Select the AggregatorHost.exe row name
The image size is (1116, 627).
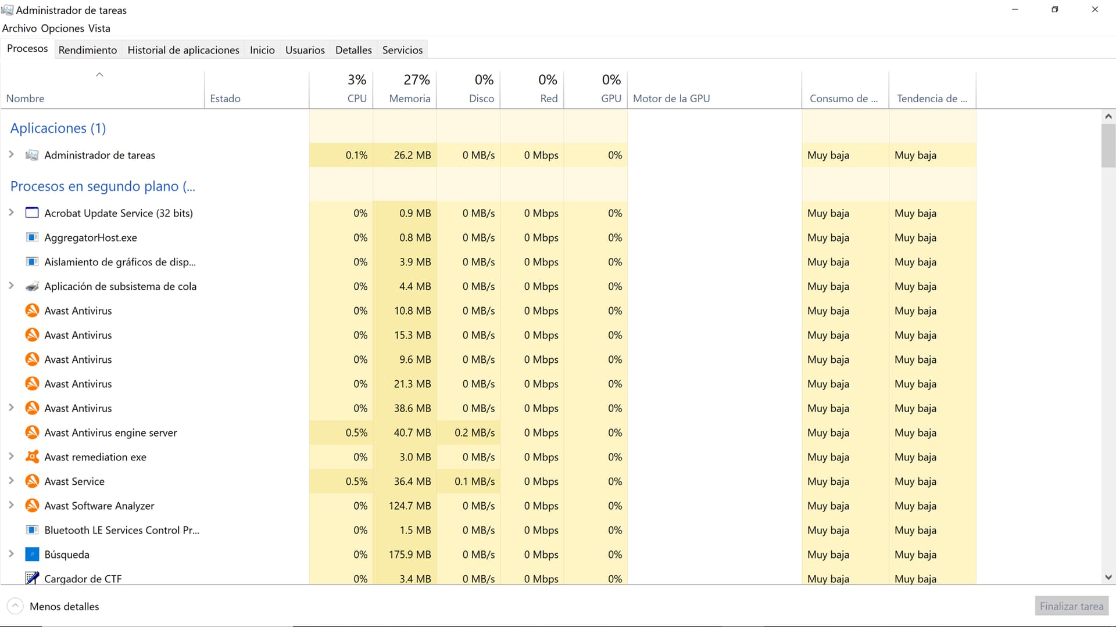(x=91, y=237)
